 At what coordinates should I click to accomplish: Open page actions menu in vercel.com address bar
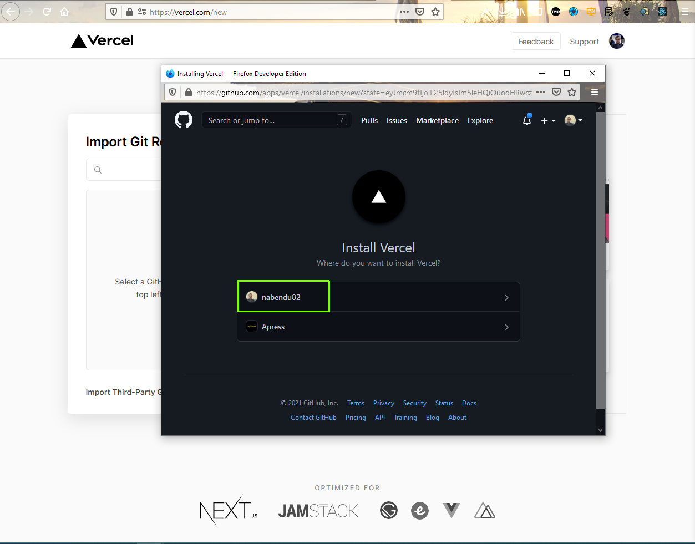[x=404, y=12]
